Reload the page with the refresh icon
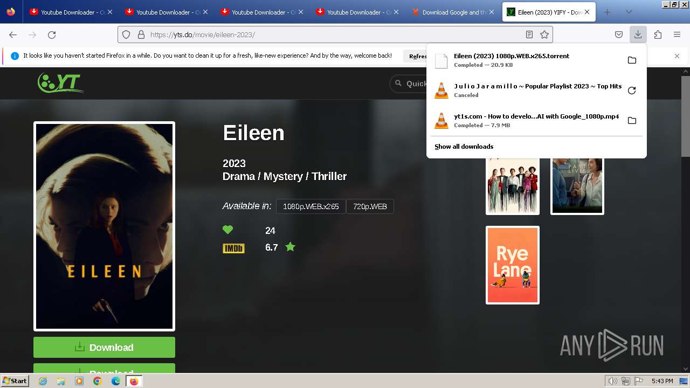This screenshot has width=690, height=388. point(52,34)
